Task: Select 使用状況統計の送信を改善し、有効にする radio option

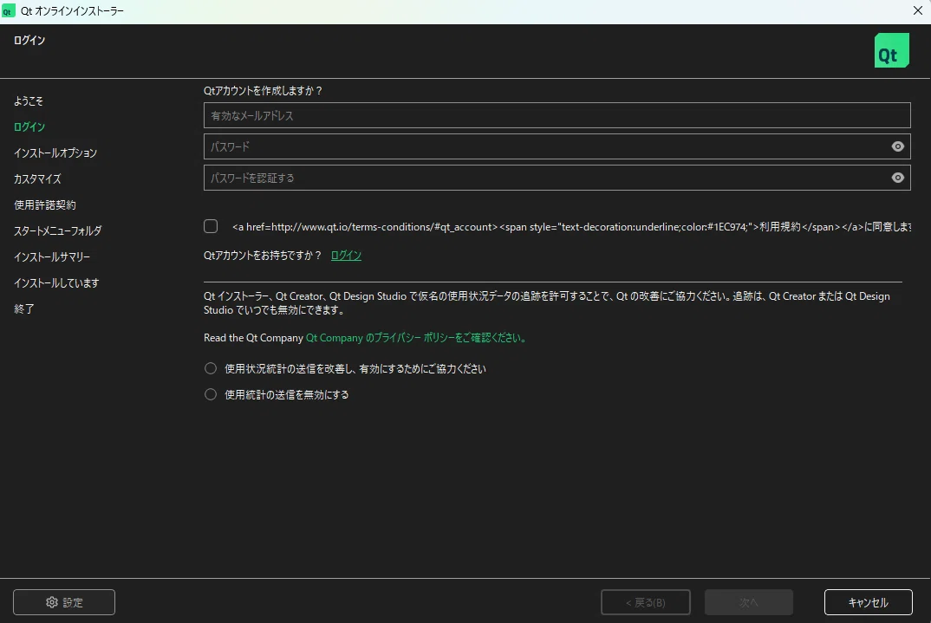Action: pos(211,368)
